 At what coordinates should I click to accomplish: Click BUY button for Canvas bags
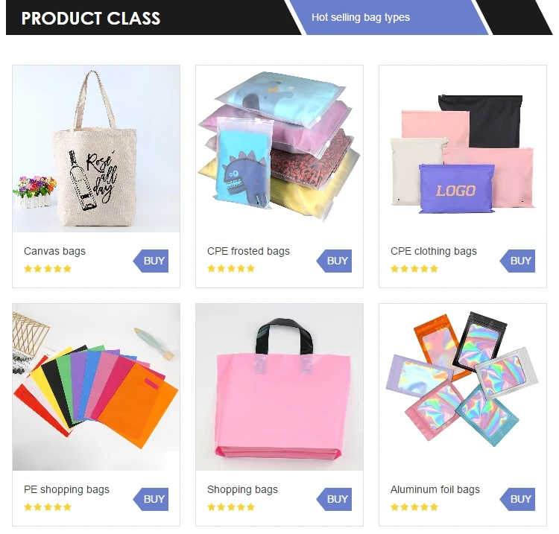pyautogui.click(x=151, y=261)
